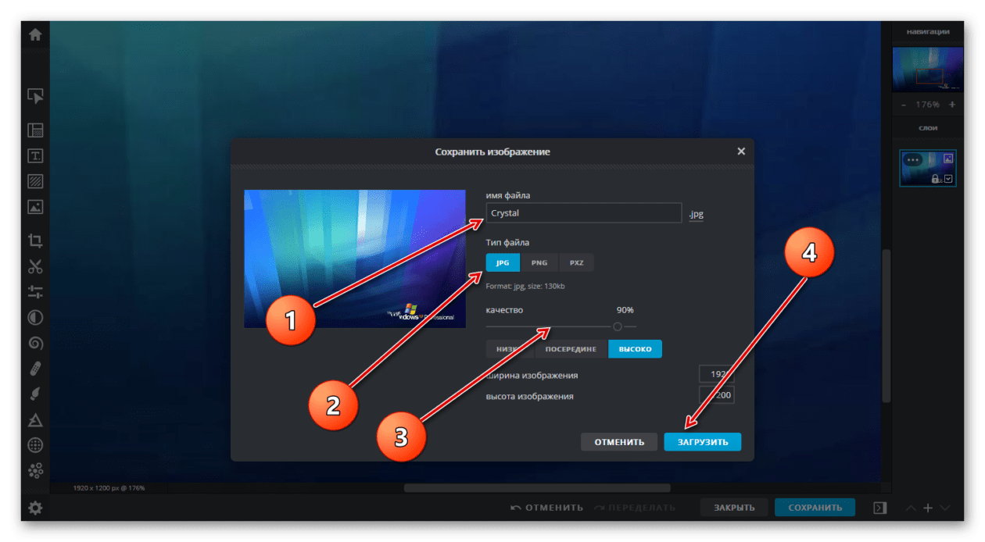The width and height of the screenshot is (985, 542).
Task: Click the ЗАГРУЗИТЬ download button
Action: click(703, 442)
